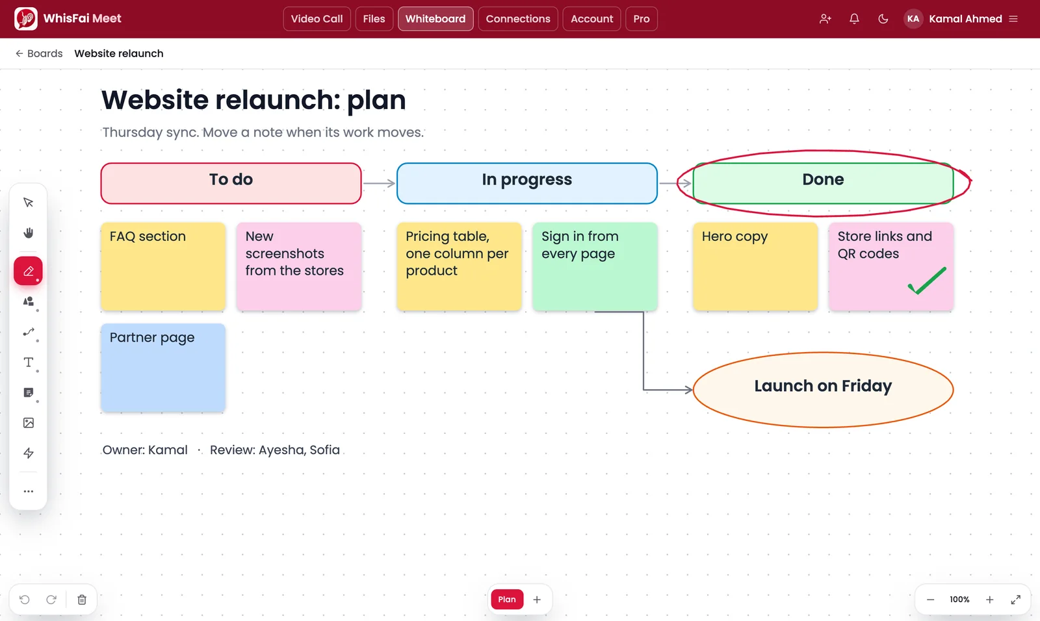Open the Connections tab
The height and width of the screenshot is (621, 1040).
[518, 19]
